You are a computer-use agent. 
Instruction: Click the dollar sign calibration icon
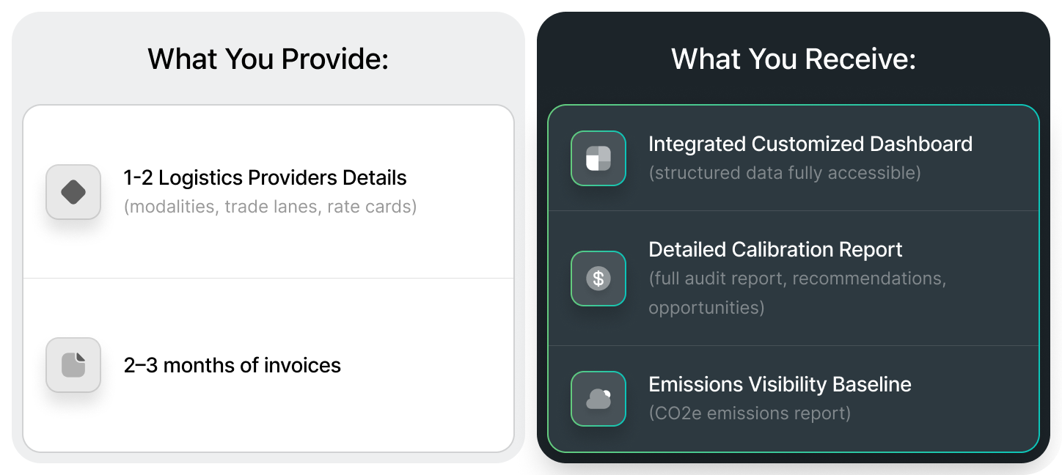coord(598,279)
